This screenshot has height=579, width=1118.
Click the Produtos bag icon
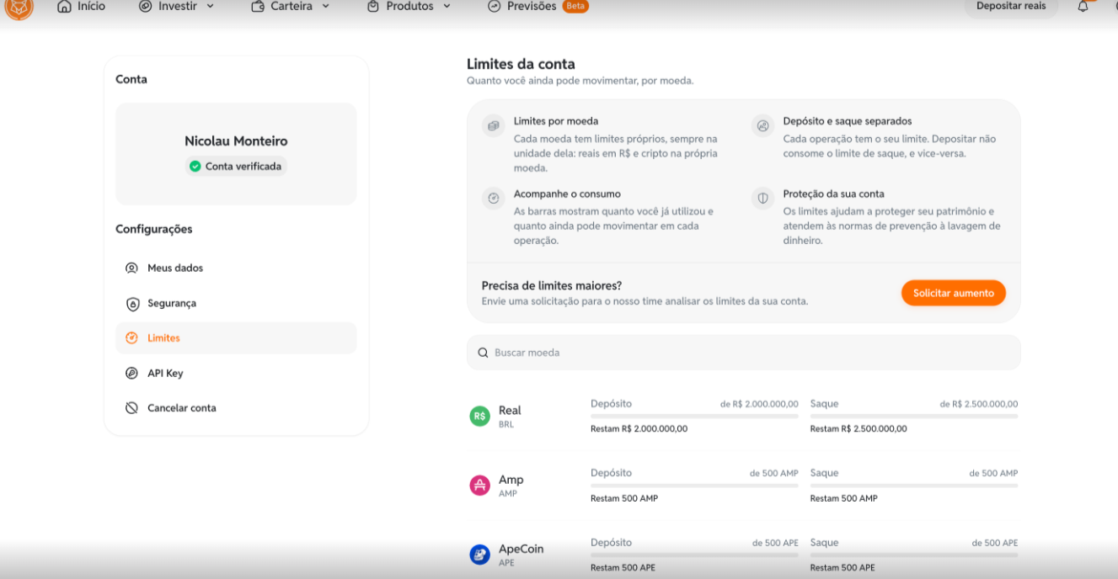373,6
